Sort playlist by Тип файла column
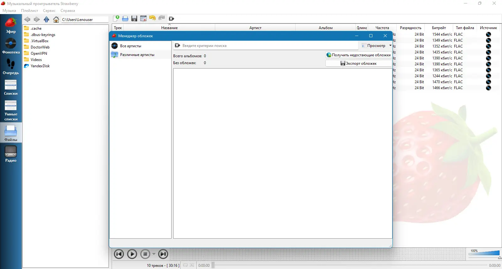The height and width of the screenshot is (269, 502). 465,28
